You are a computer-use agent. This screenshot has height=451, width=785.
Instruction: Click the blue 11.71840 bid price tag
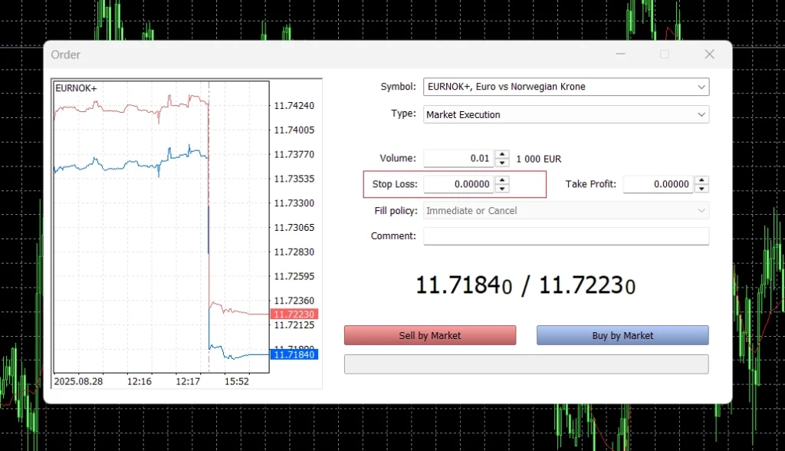(x=294, y=354)
